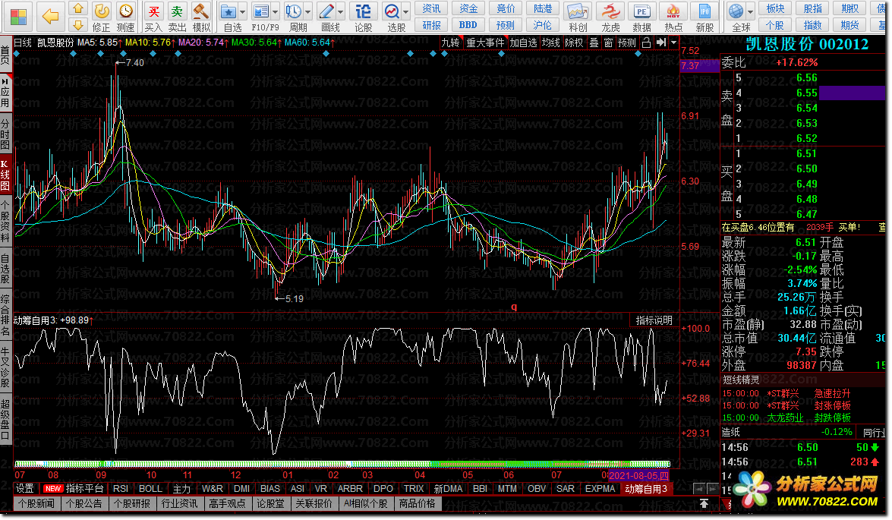Click the jump-to-end arrow icon in chart header

661,43
